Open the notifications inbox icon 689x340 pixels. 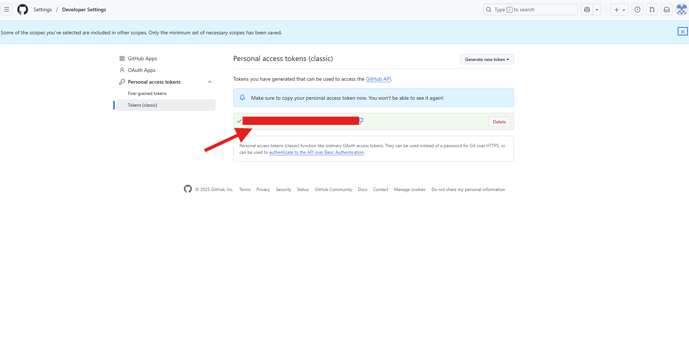click(667, 9)
